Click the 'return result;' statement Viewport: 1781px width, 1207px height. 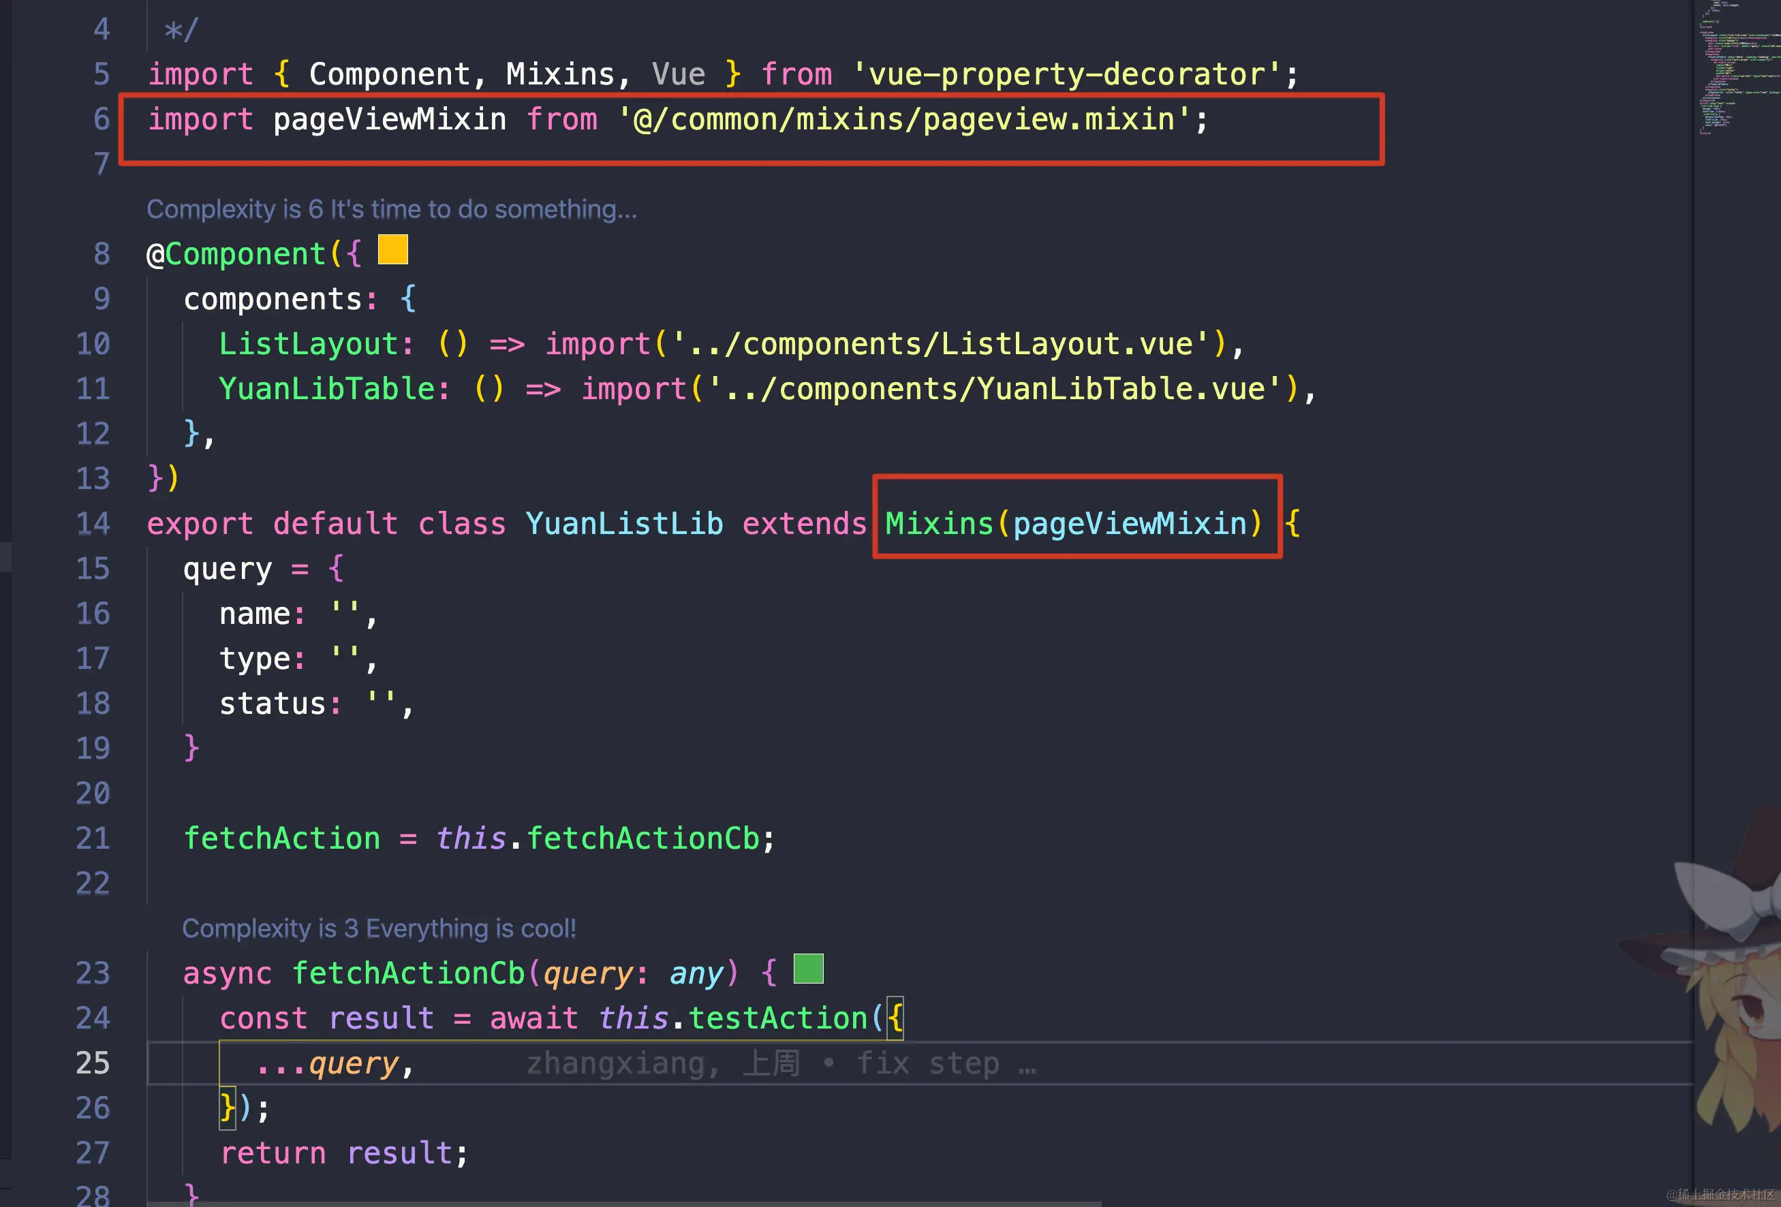pos(343,1153)
